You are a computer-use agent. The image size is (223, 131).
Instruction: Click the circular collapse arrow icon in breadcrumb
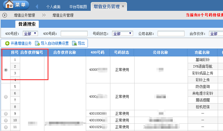4,15
